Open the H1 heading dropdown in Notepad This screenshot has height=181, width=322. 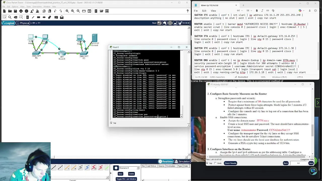click(239, 11)
